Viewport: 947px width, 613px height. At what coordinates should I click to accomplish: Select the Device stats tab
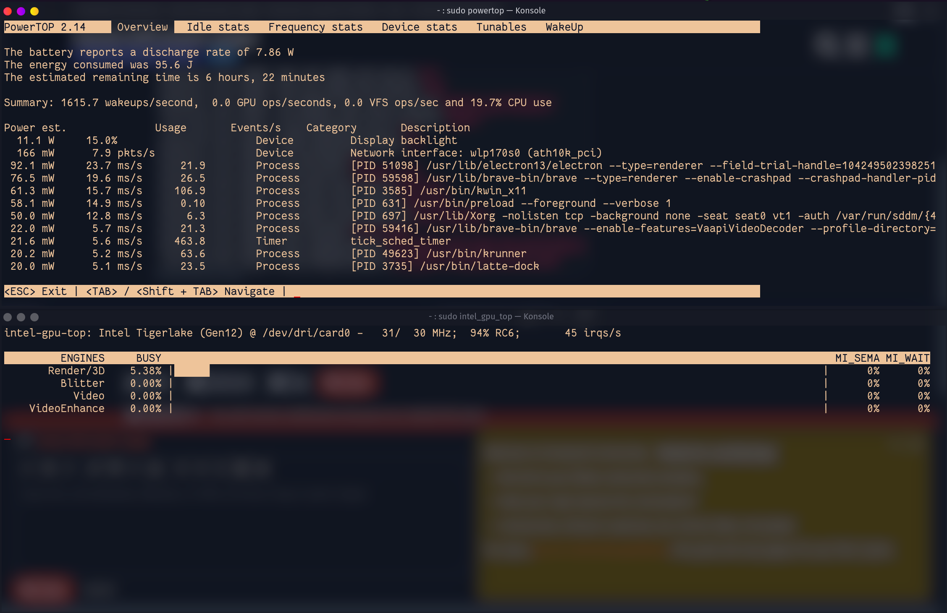pos(419,27)
